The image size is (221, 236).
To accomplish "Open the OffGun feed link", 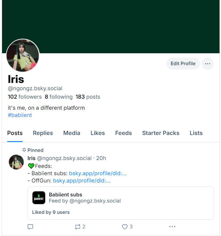I will (x=82, y=181).
